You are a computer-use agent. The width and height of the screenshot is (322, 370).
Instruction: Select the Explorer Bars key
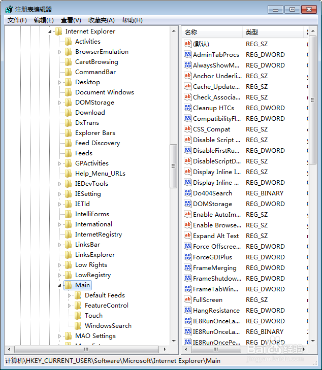pos(95,133)
